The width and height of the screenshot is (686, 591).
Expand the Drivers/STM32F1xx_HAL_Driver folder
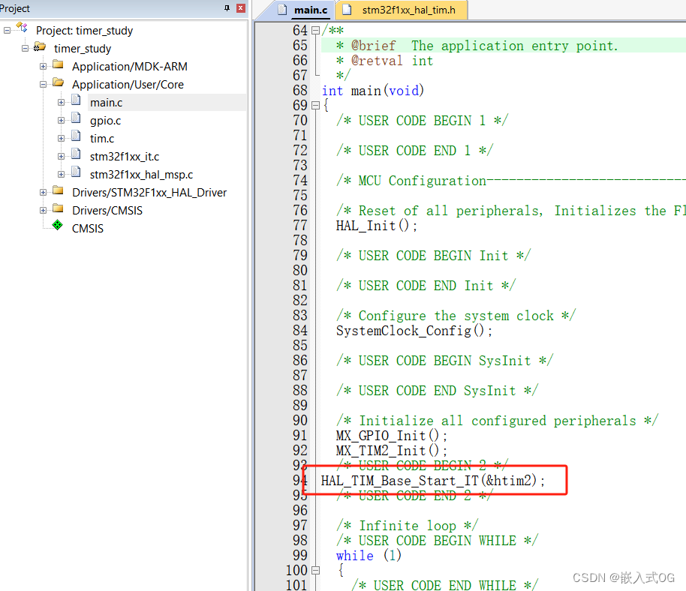43,192
